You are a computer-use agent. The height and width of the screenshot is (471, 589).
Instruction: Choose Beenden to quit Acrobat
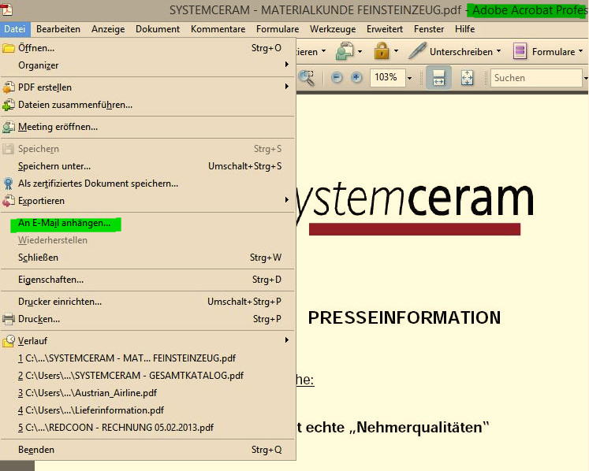(147, 450)
